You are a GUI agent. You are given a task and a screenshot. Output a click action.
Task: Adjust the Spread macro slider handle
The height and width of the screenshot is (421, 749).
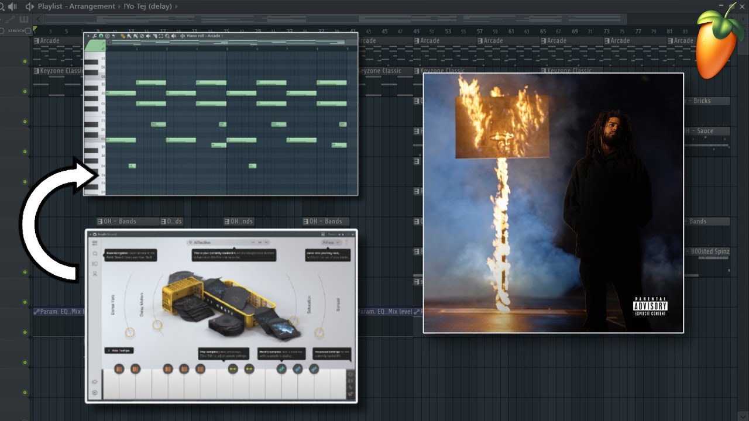(x=319, y=332)
